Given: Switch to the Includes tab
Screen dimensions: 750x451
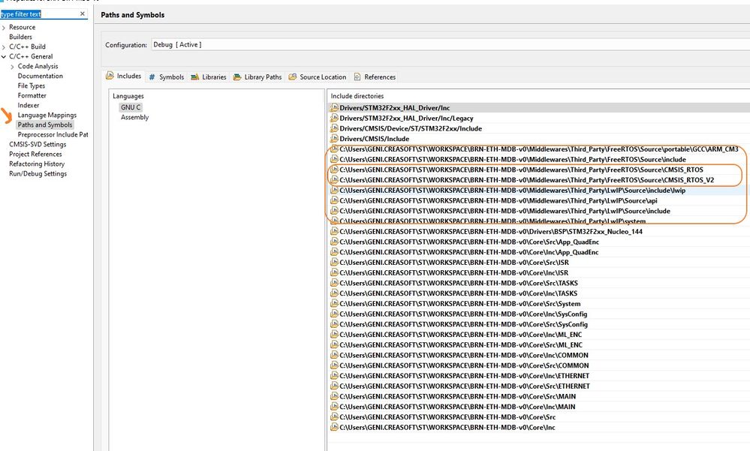Looking at the screenshot, I should coord(124,76).
